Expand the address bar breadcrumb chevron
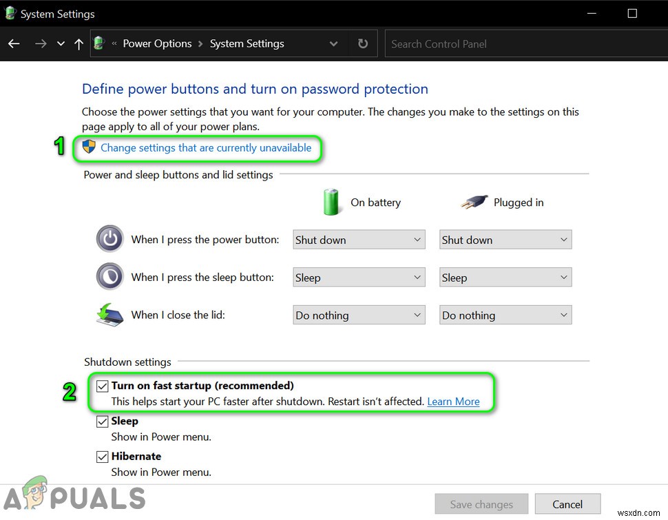Image resolution: width=668 pixels, height=520 pixels. pyautogui.click(x=333, y=43)
